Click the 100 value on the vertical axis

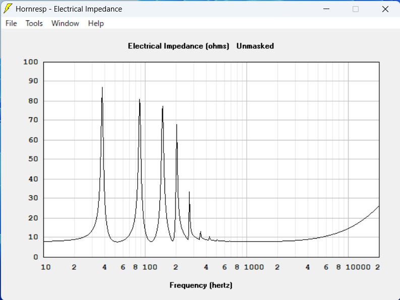(31, 62)
